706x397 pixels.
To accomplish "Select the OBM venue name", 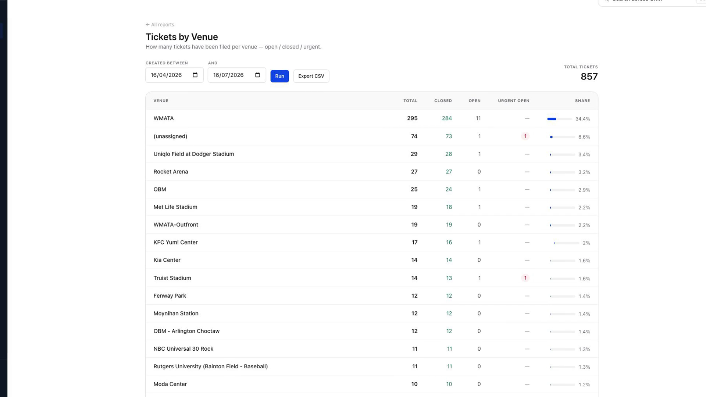I will coord(160,189).
